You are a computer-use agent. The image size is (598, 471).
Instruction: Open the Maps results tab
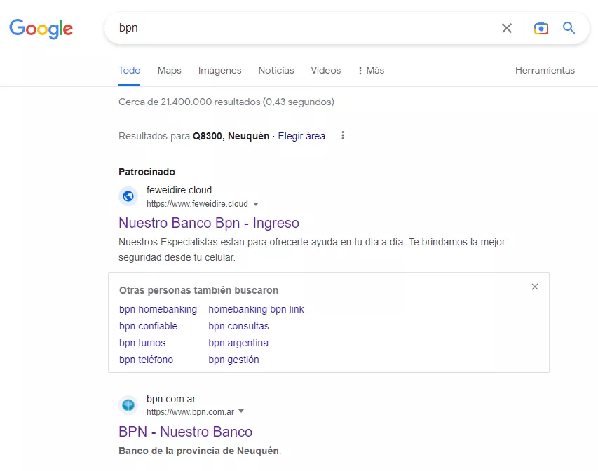(x=169, y=70)
